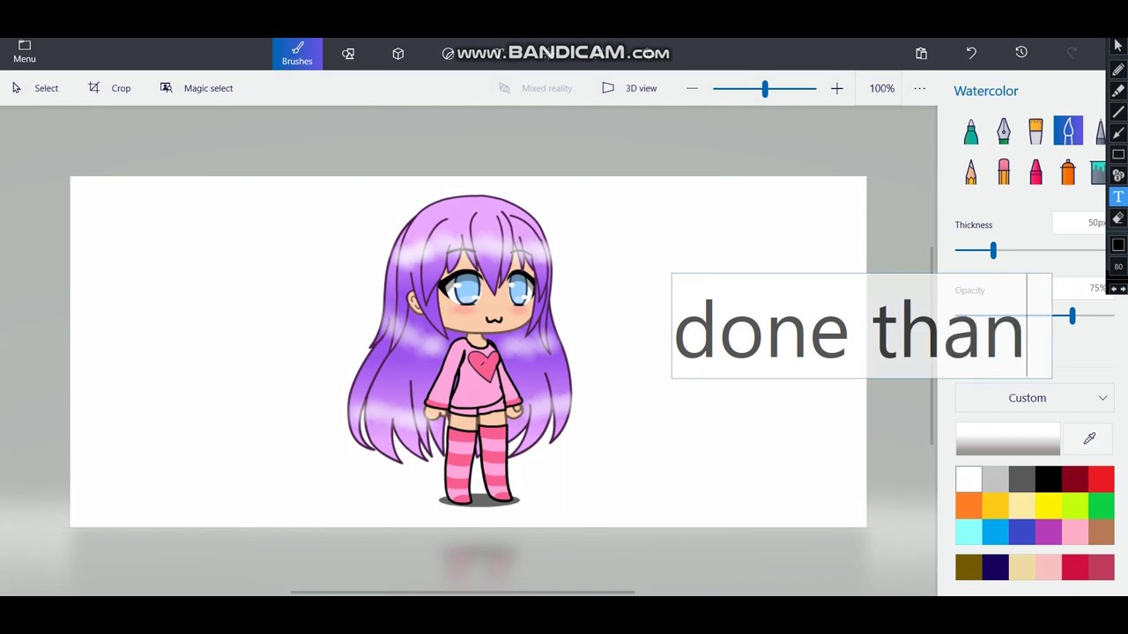Image resolution: width=1128 pixels, height=634 pixels.
Task: Select the red Crayon brush
Action: 1035,172
